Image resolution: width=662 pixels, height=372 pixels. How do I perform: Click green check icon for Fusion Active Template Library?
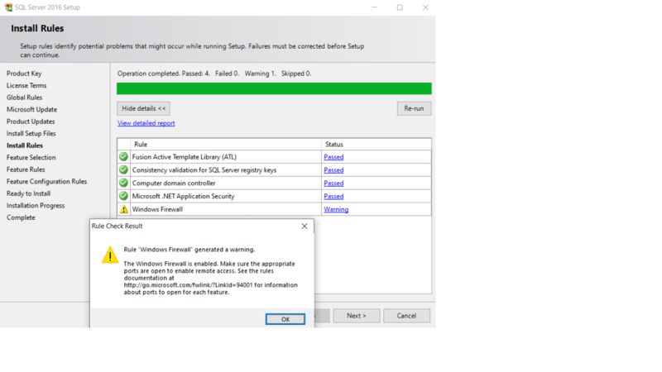tap(123, 156)
